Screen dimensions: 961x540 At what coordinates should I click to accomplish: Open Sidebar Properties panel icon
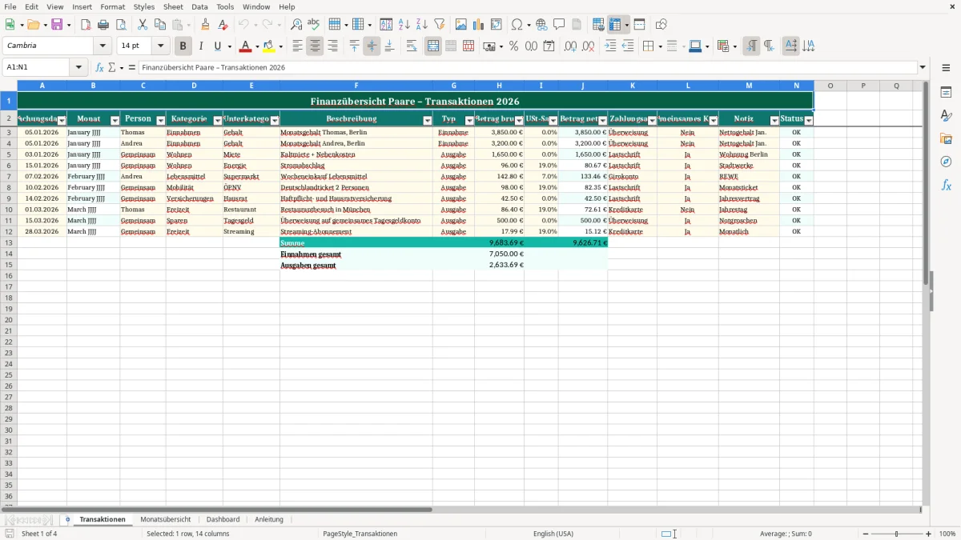pyautogui.click(x=946, y=93)
